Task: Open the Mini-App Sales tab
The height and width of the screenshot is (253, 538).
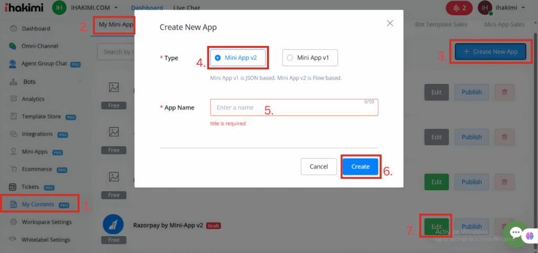Action: [504, 25]
